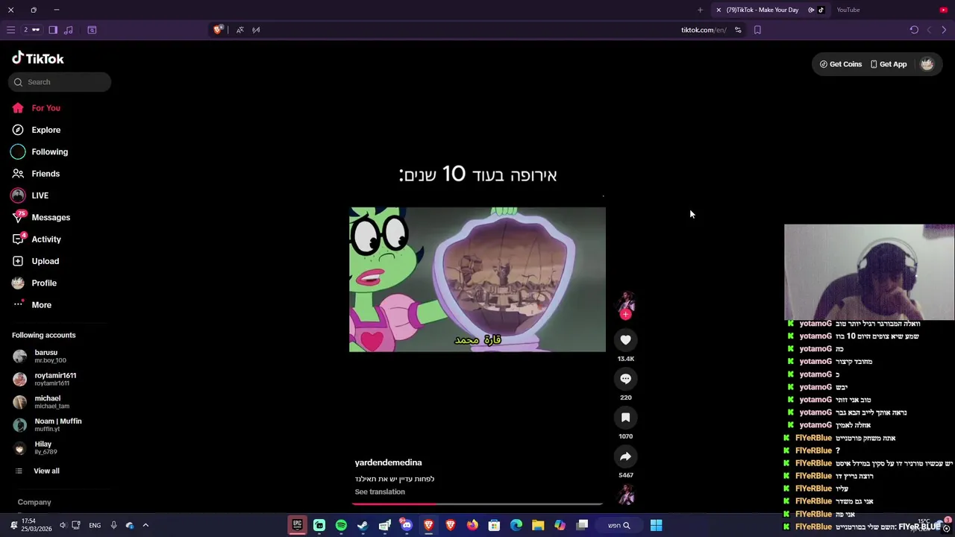Image resolution: width=955 pixels, height=537 pixels.
Task: Click the Brave Shields lion icon
Action: (x=218, y=30)
